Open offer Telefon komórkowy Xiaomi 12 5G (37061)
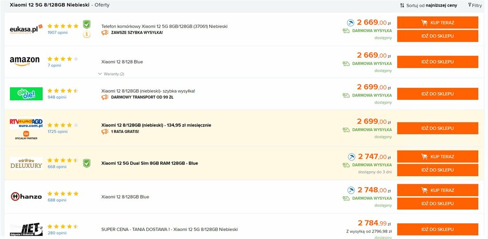488x239 pixels. 164,27
